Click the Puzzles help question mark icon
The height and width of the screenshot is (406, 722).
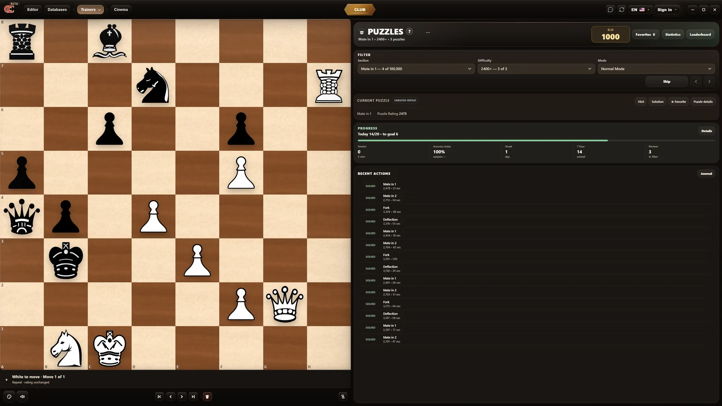(x=409, y=31)
